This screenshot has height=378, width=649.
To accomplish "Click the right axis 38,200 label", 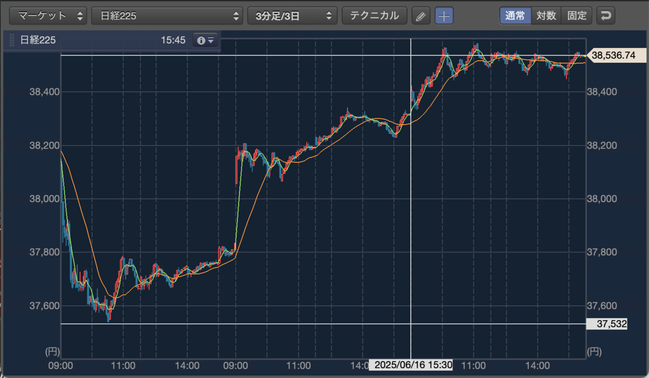I will pyautogui.click(x=602, y=145).
